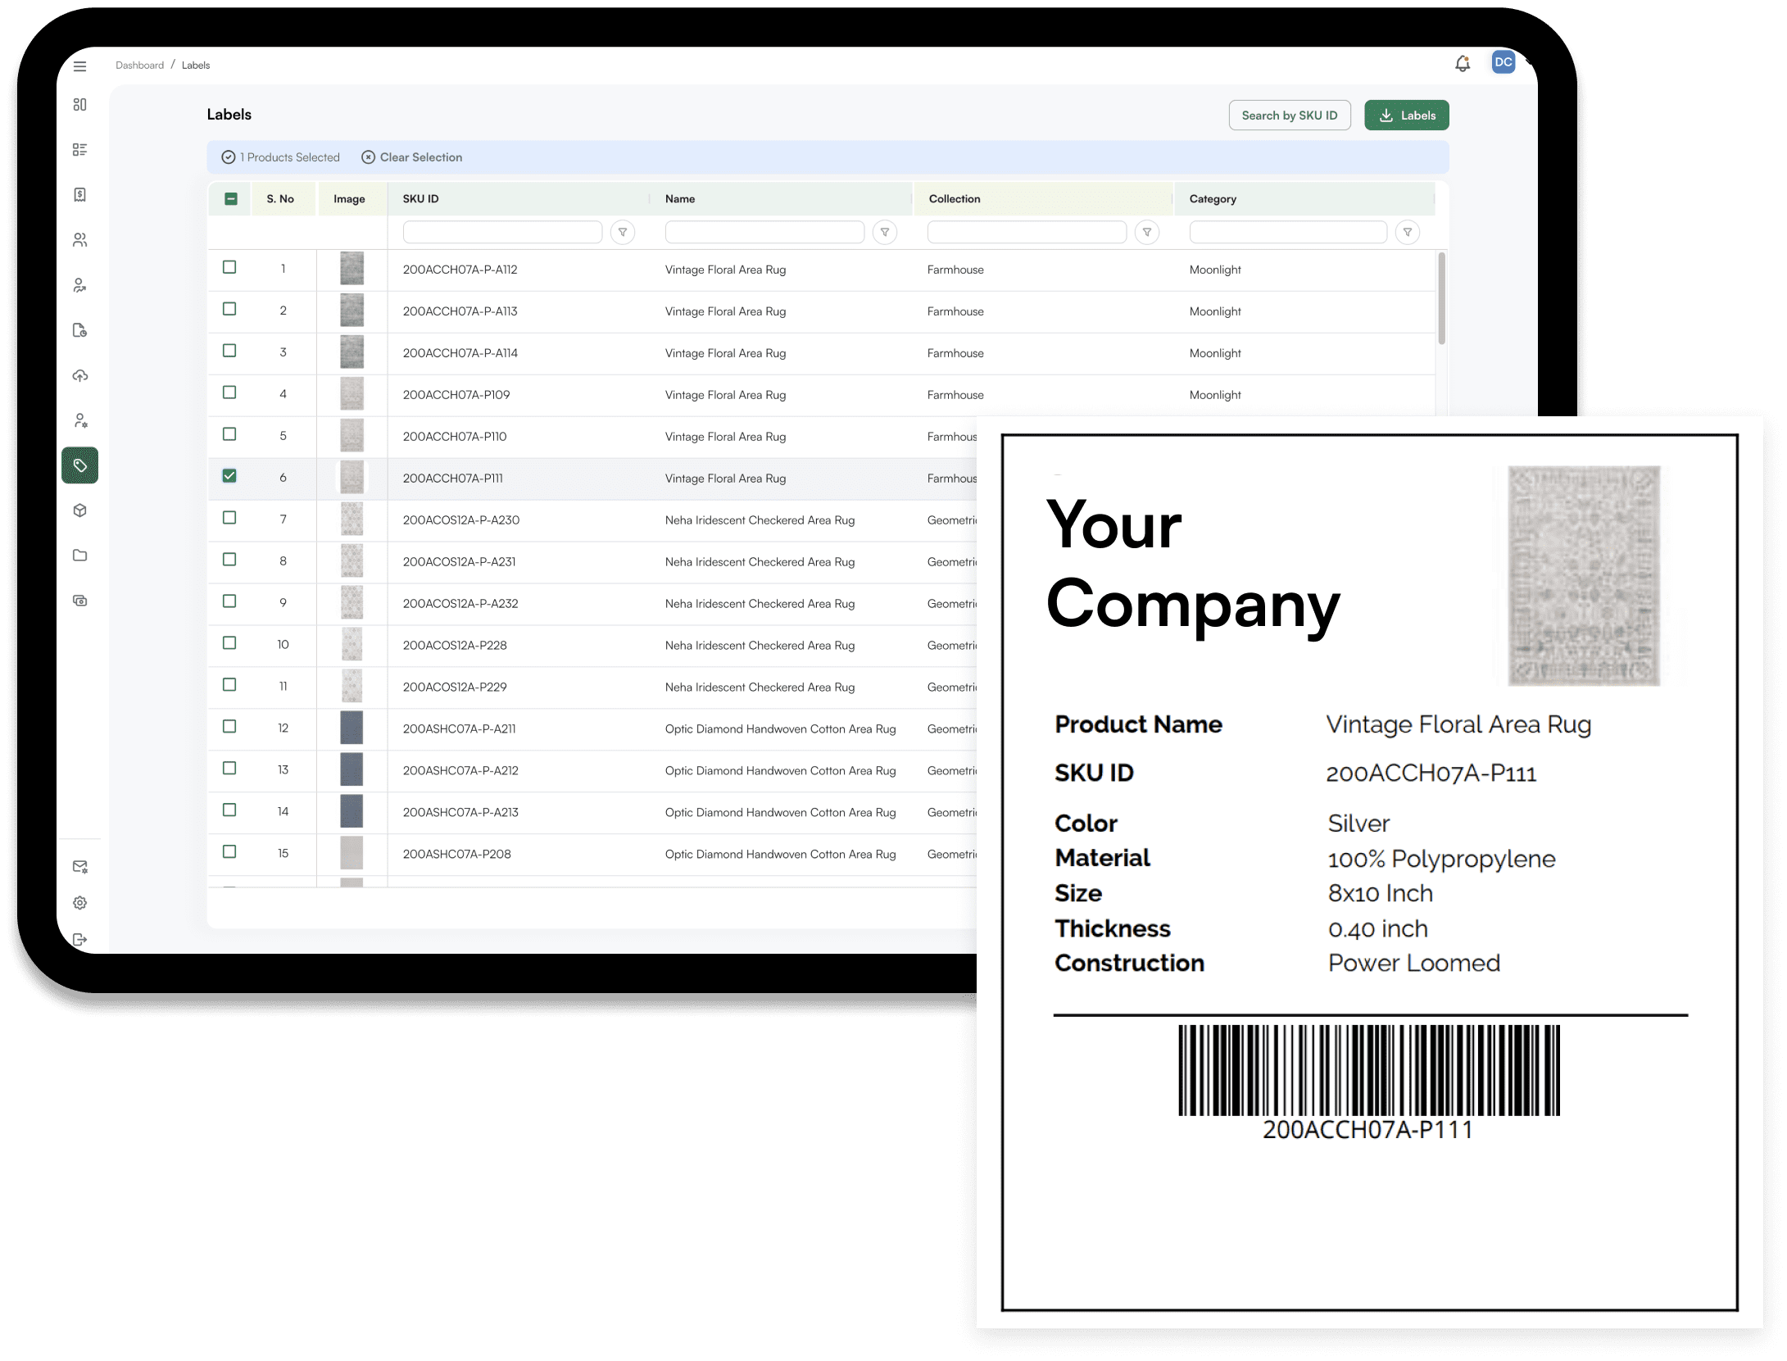1787x1361 pixels.
Task: Click the notification bell icon
Action: tap(1463, 64)
